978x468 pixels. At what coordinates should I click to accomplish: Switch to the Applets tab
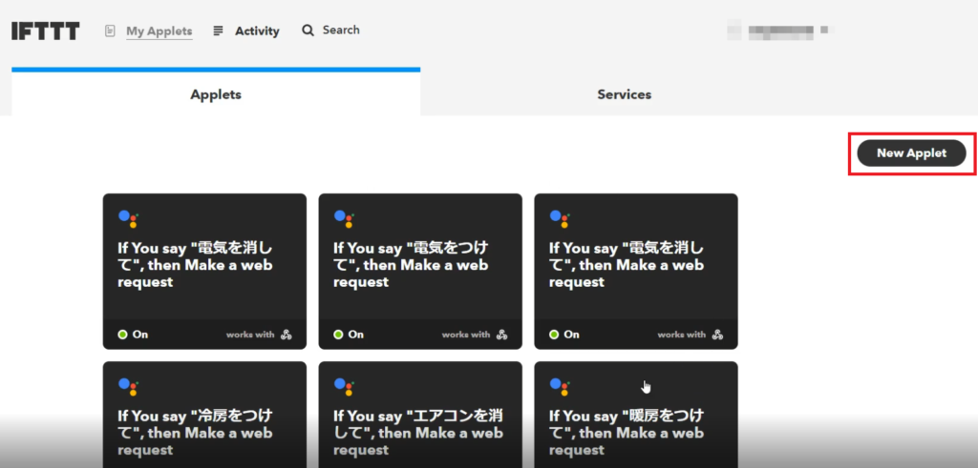tap(216, 94)
